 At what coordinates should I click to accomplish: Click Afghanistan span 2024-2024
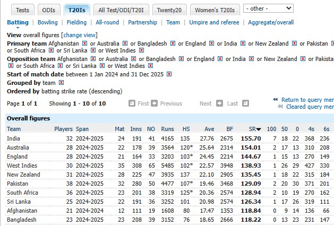click(90, 211)
